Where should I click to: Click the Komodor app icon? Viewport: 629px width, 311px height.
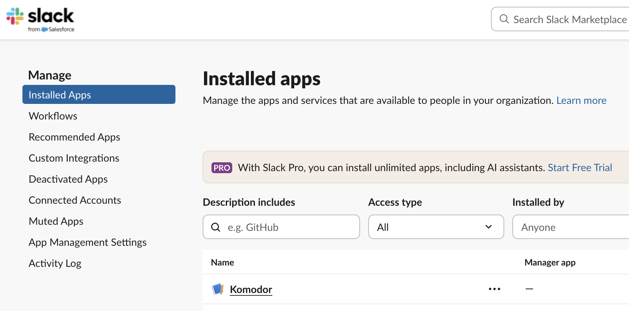(218, 289)
